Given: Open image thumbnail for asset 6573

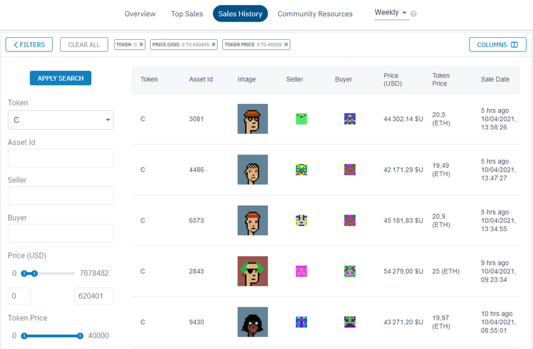Looking at the screenshot, I should click(x=253, y=221).
